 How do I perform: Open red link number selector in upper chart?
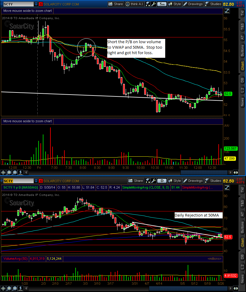click(41, 4)
